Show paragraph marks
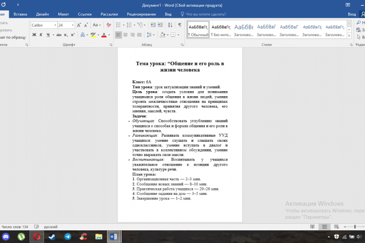The height and width of the screenshot is (243, 365). (x=179, y=25)
